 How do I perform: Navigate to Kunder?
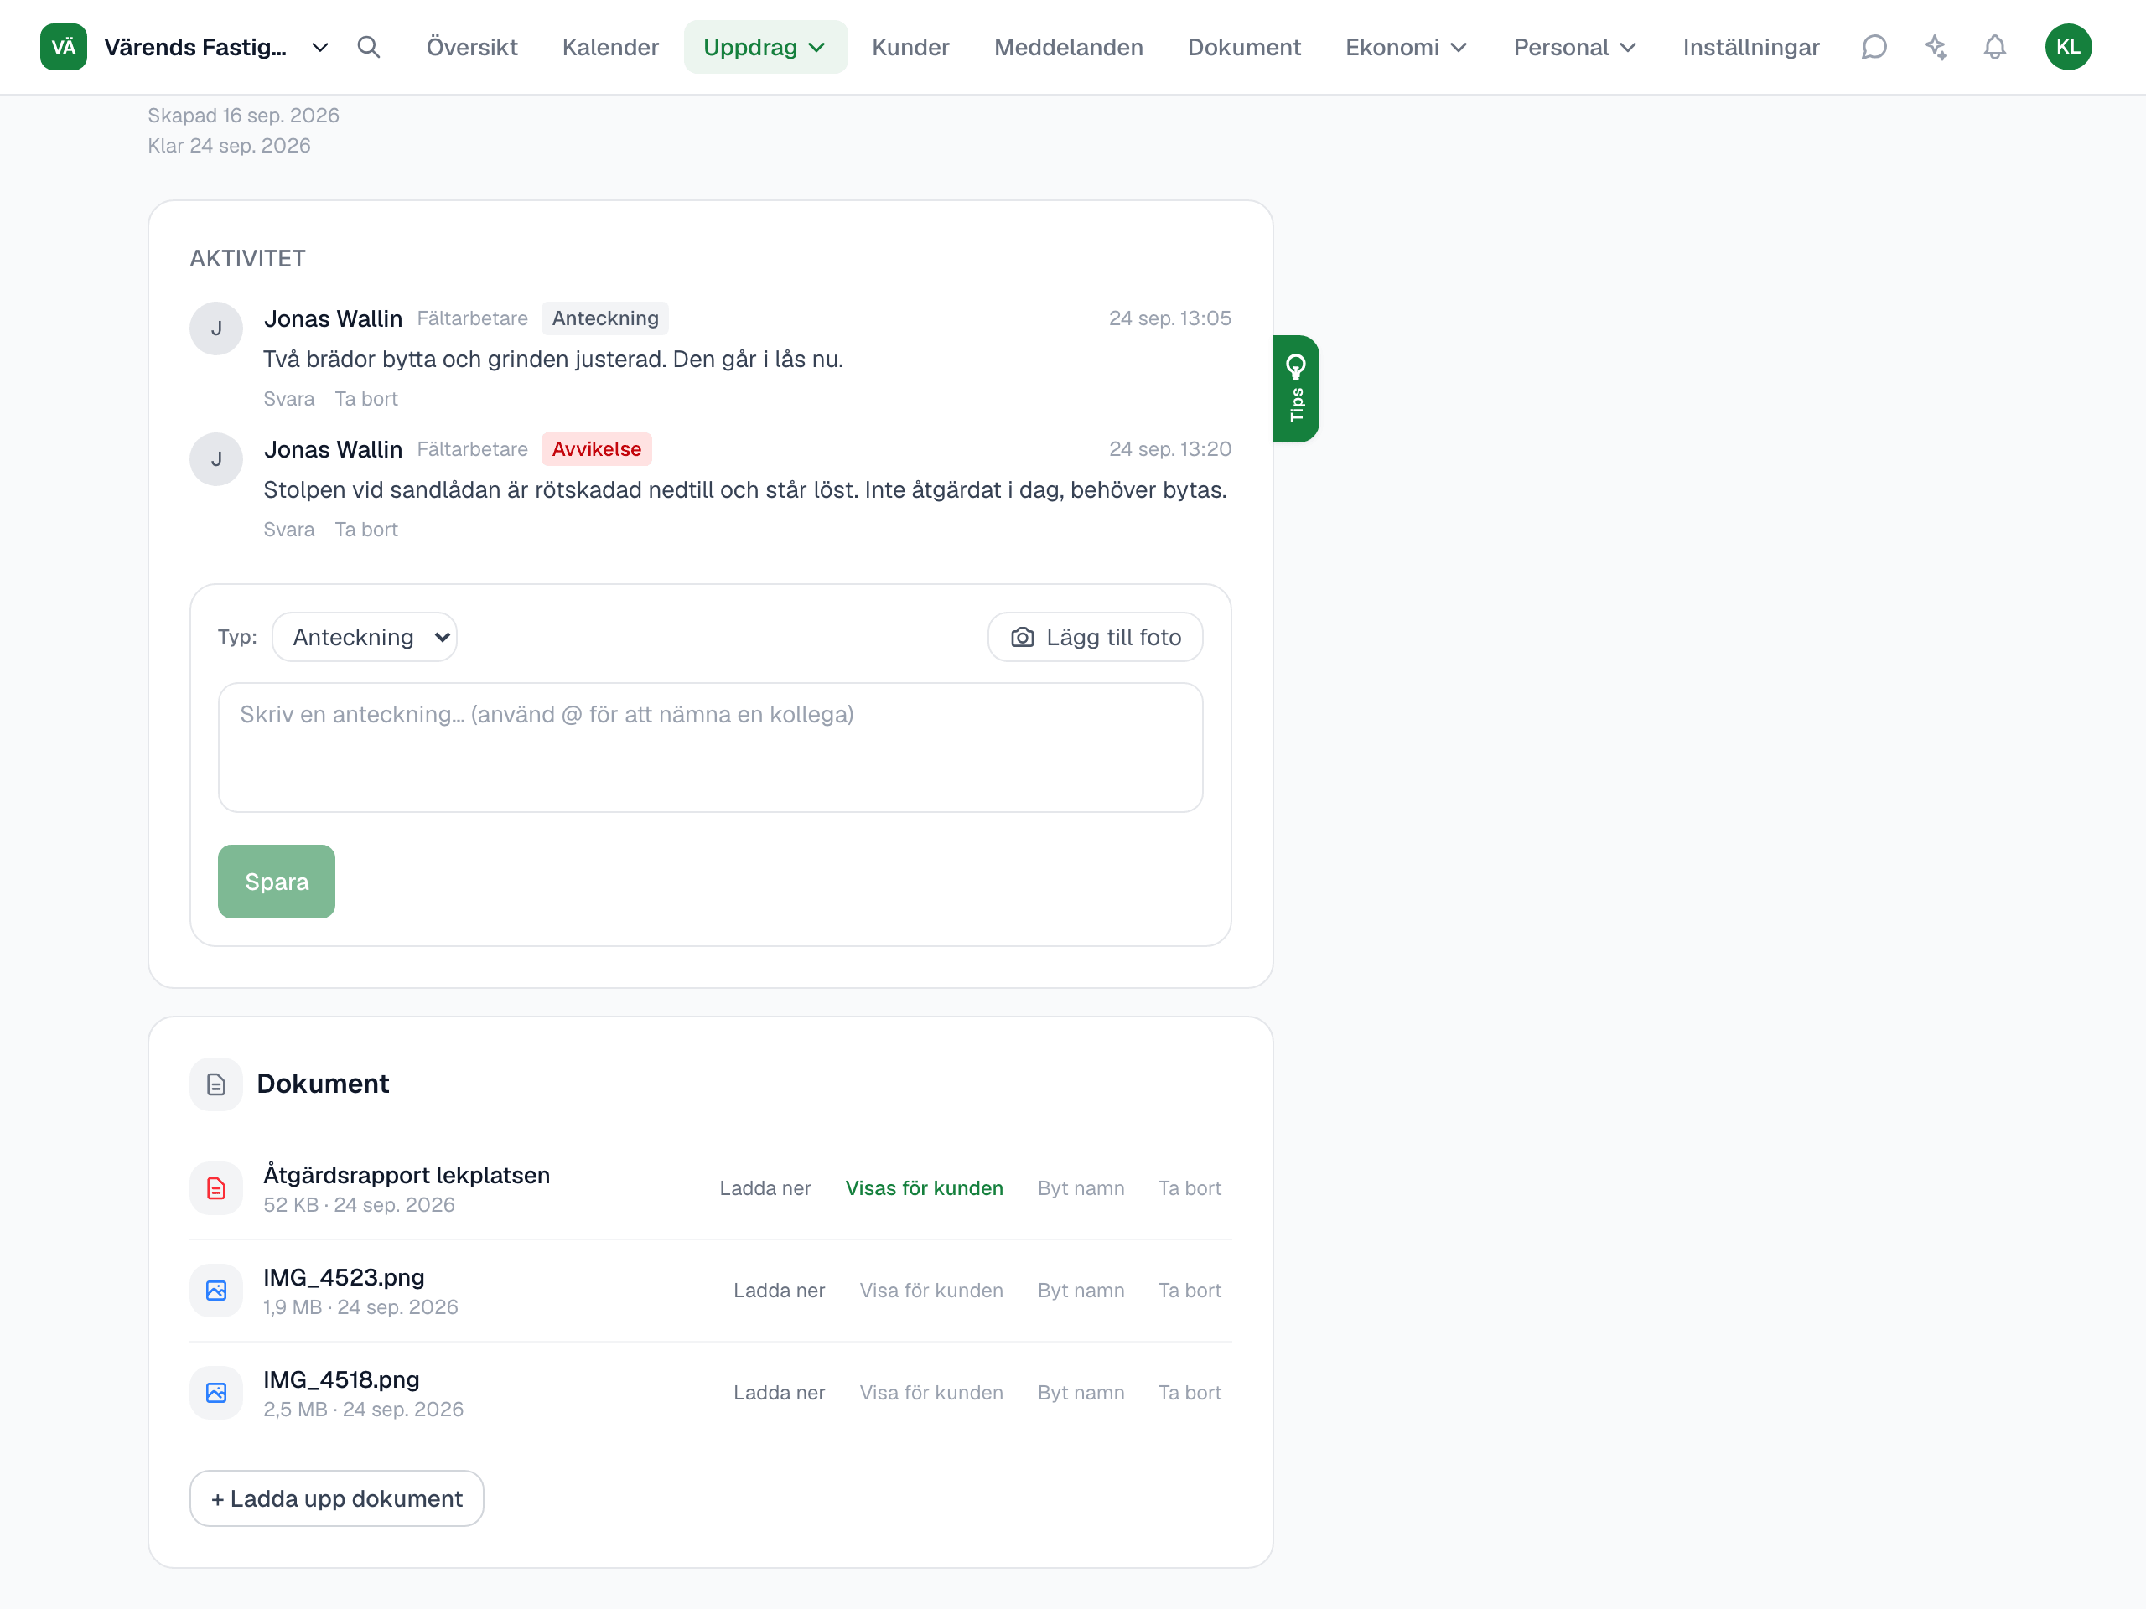[910, 47]
